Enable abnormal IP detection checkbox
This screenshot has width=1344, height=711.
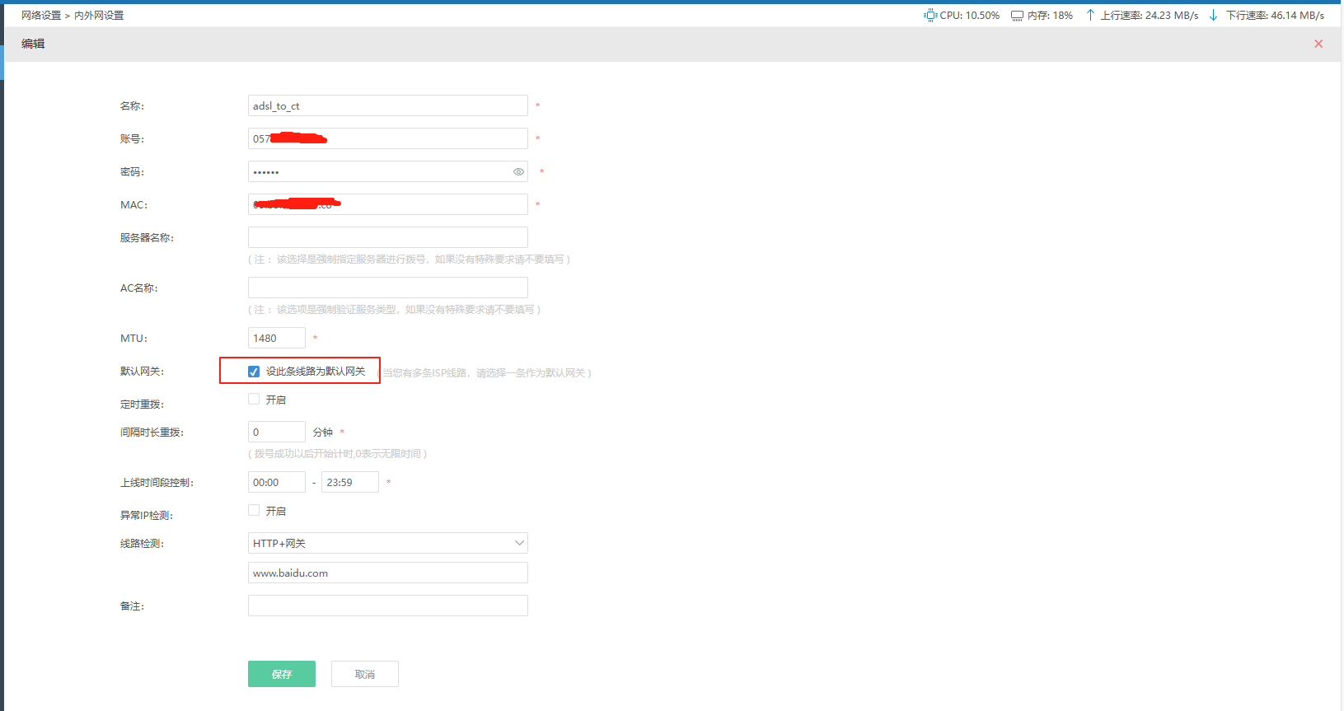pyautogui.click(x=254, y=511)
